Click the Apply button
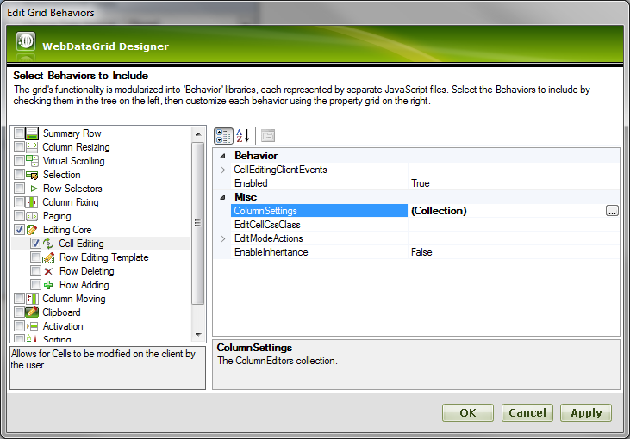This screenshot has height=439, width=630. point(586,413)
